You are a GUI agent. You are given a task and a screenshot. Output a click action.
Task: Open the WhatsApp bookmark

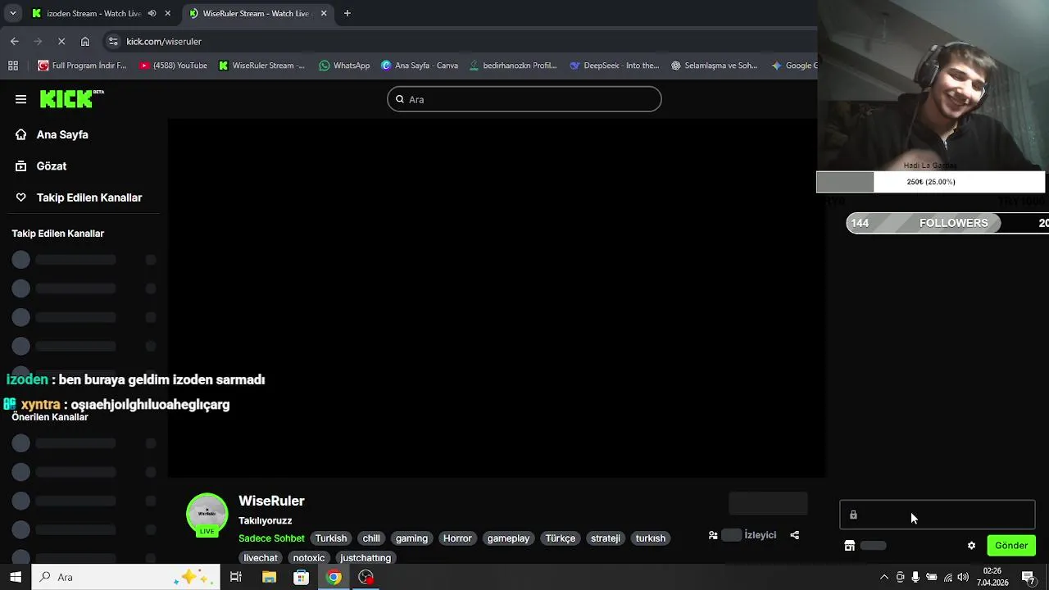click(x=344, y=66)
